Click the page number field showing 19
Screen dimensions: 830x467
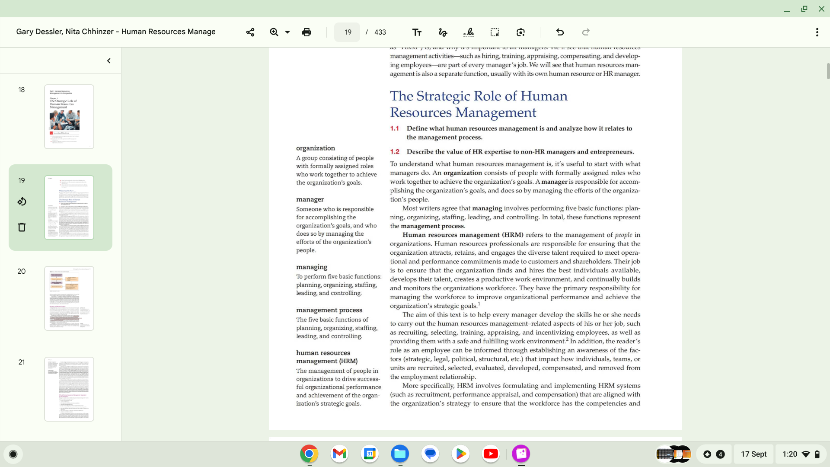pos(347,32)
